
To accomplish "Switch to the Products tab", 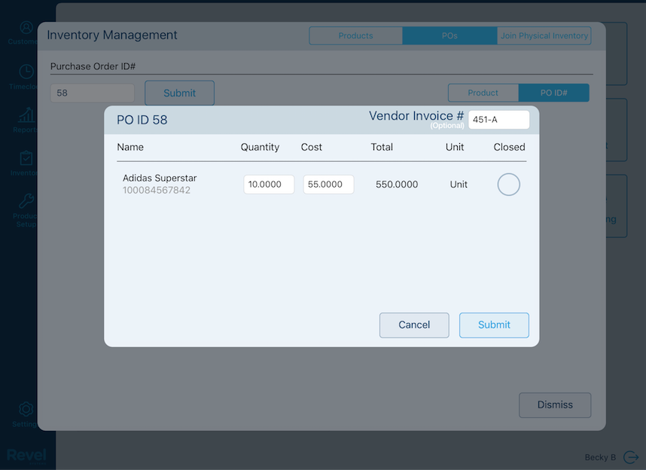I will click(x=355, y=35).
